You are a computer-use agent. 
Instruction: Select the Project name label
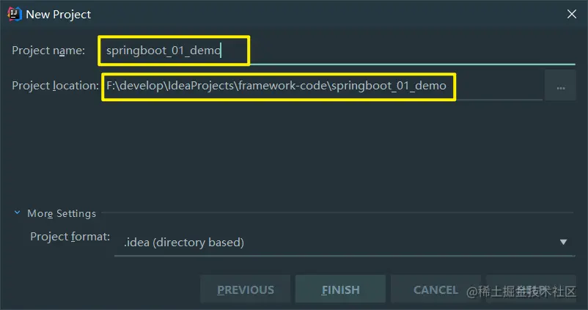click(48, 51)
